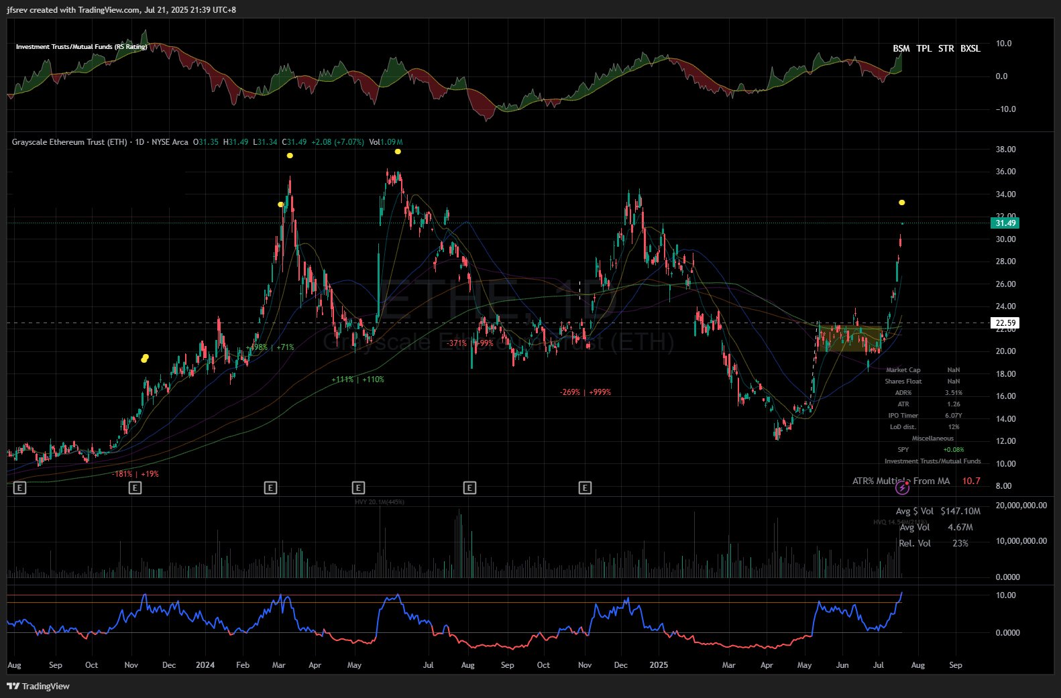This screenshot has height=698, width=1061.
Task: Click the Jun label on the time axis
Action: pyautogui.click(x=842, y=665)
